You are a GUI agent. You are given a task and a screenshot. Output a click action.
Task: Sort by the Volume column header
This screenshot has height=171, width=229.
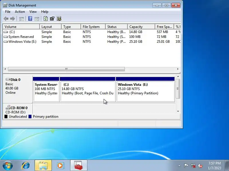coord(21,27)
